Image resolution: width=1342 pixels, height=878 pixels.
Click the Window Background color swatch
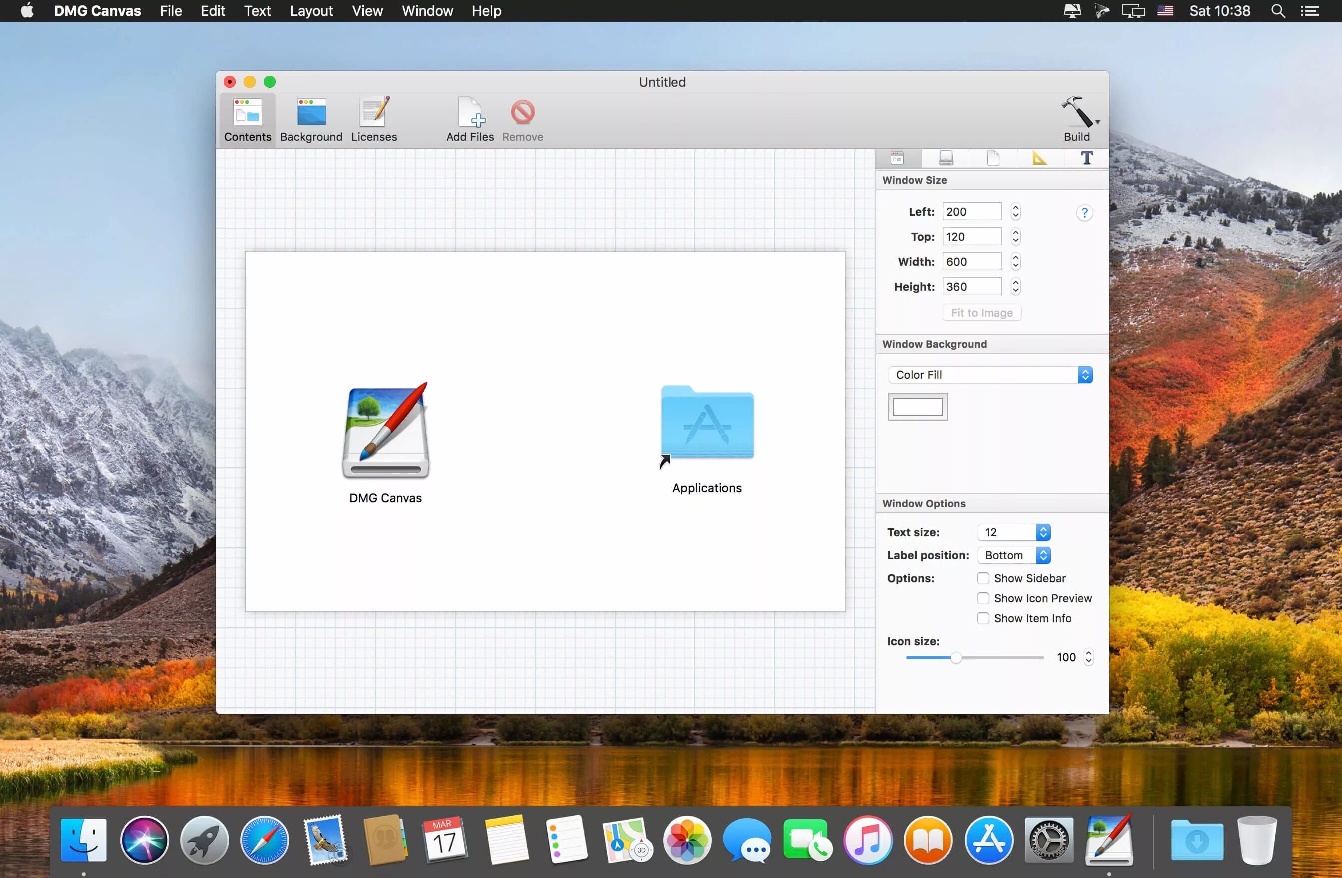pyautogui.click(x=916, y=406)
